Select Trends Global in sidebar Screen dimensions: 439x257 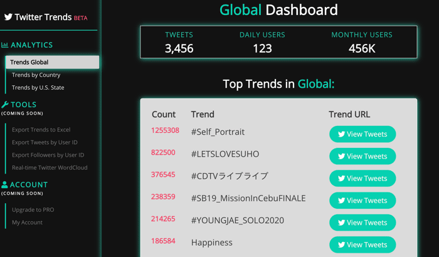(x=52, y=62)
